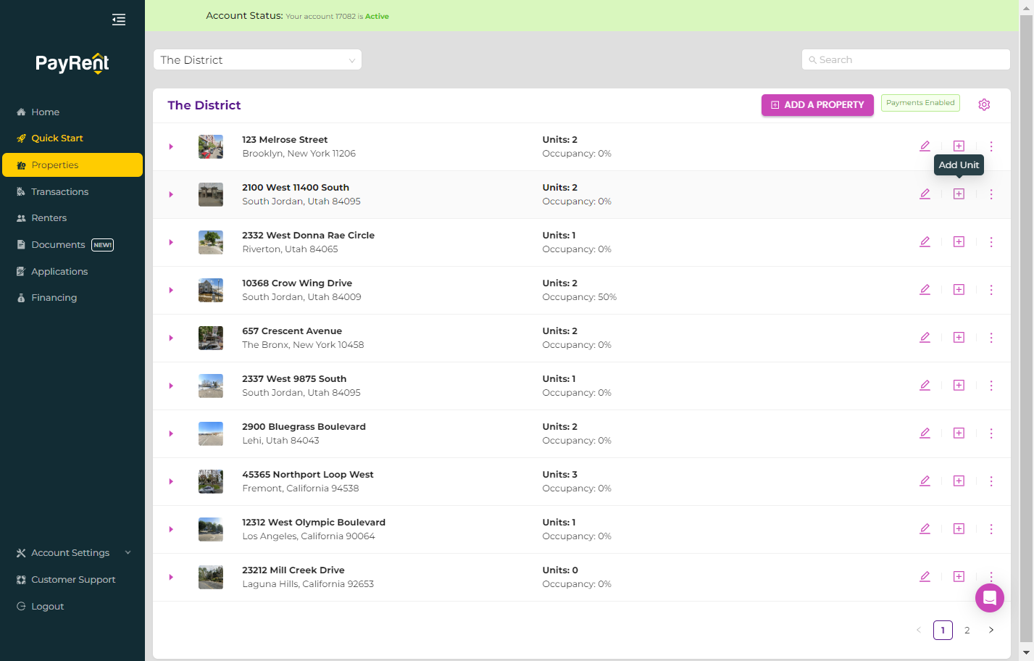Edit 2337 West 9875 South property
The height and width of the screenshot is (661, 1034).
[x=925, y=386]
